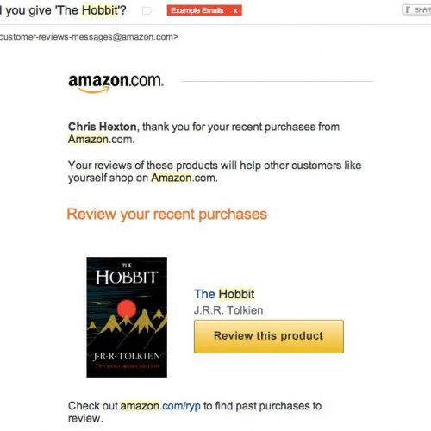431x431 pixels.
Task: Click The Hobbit book cover thumbnail
Action: pyautogui.click(x=127, y=317)
